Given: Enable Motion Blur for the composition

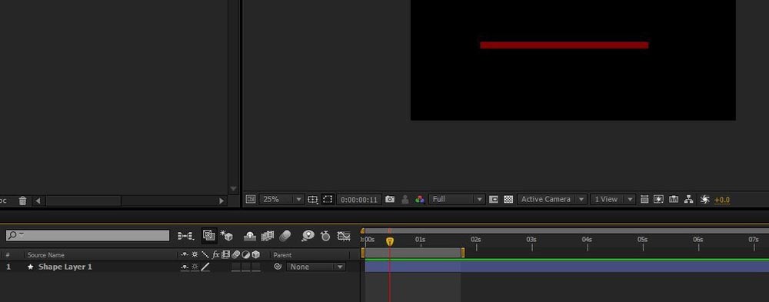Looking at the screenshot, I should [x=285, y=236].
